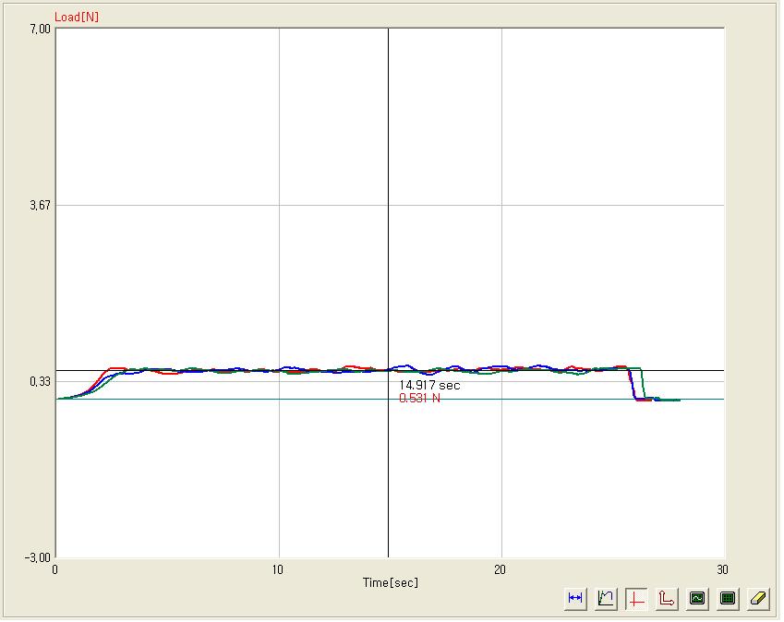The height and width of the screenshot is (622, 784).
Task: Select the eraser tool icon
Action: [758, 598]
